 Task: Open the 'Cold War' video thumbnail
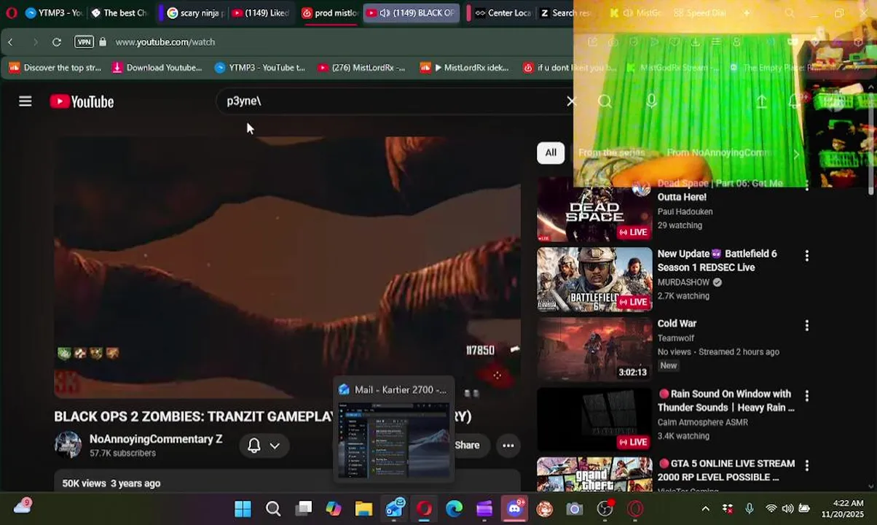pyautogui.click(x=594, y=349)
